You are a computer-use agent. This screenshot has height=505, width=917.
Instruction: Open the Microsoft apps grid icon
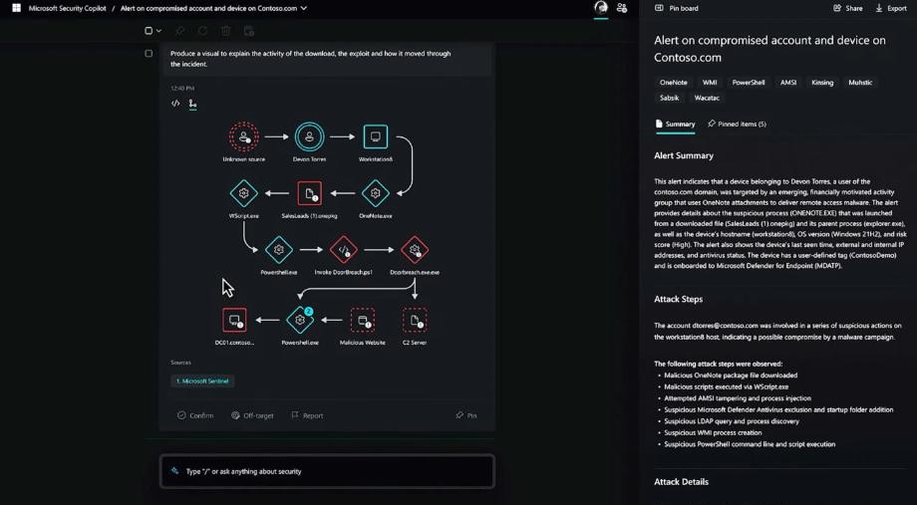point(16,8)
